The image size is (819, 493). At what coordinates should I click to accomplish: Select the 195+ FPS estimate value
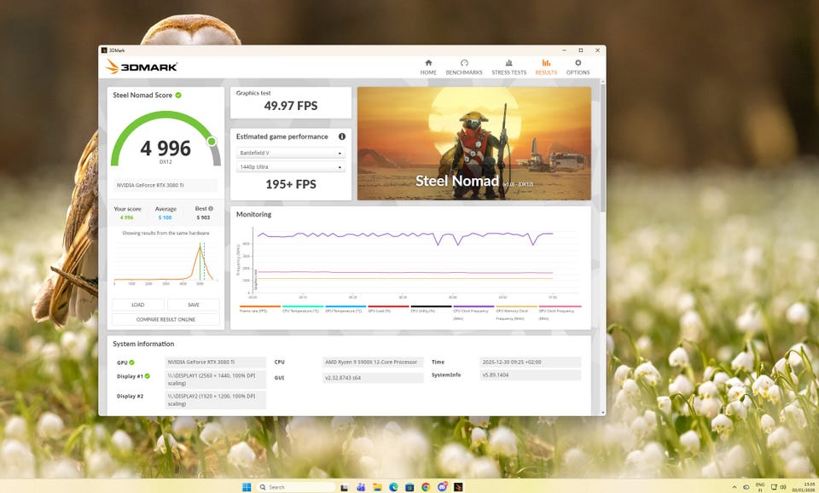pos(290,184)
